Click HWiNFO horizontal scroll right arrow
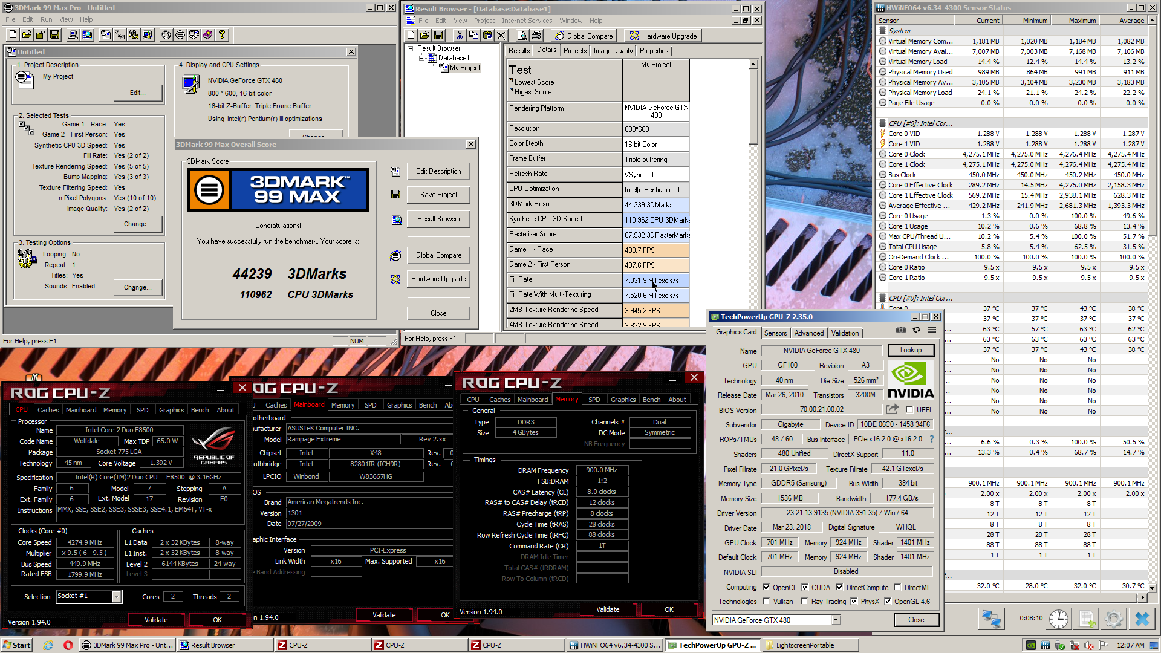The image size is (1161, 653). coord(1142,597)
